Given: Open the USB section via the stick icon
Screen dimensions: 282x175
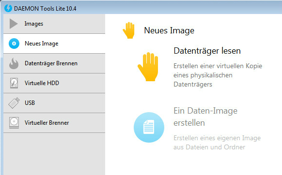Looking at the screenshot, I should [14, 103].
